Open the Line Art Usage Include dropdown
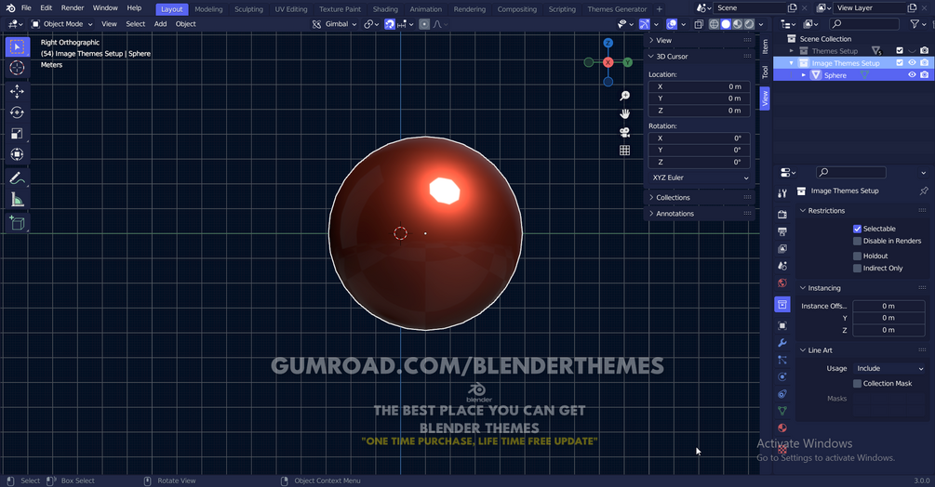 (x=888, y=369)
